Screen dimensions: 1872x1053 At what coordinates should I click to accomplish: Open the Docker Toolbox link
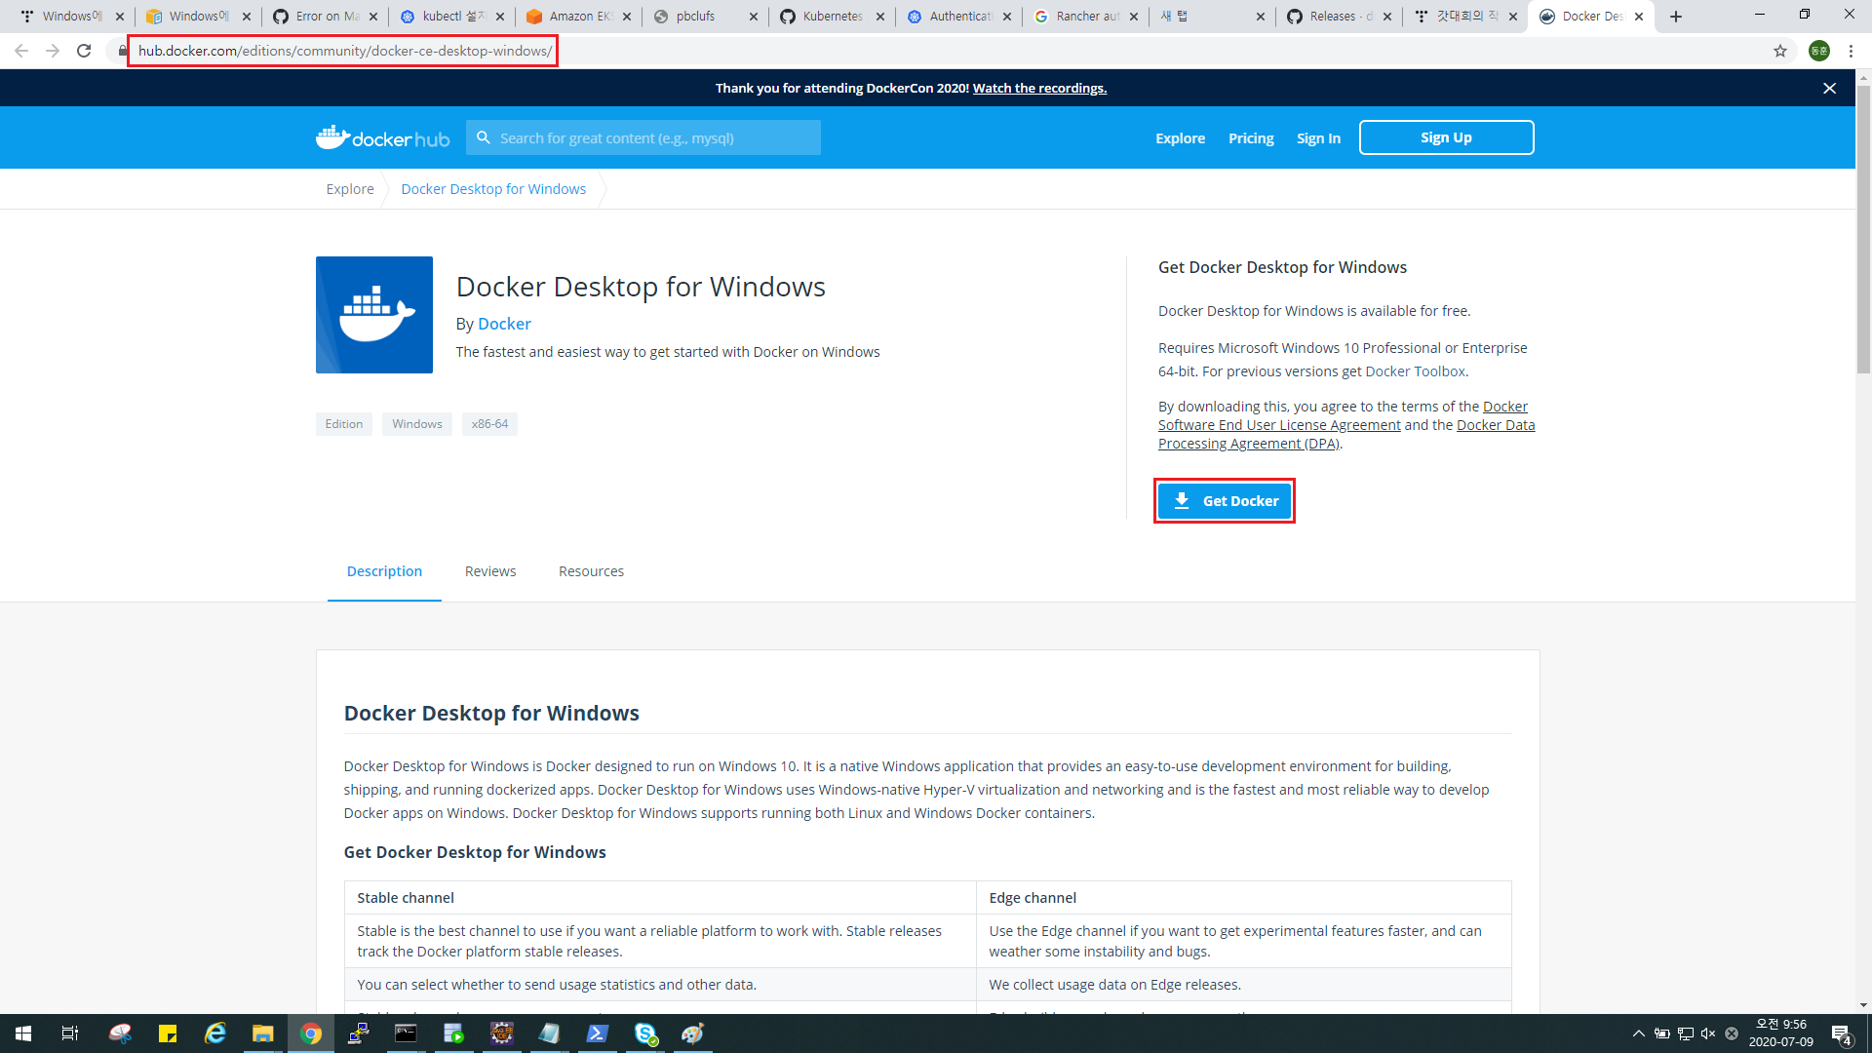pos(1415,371)
